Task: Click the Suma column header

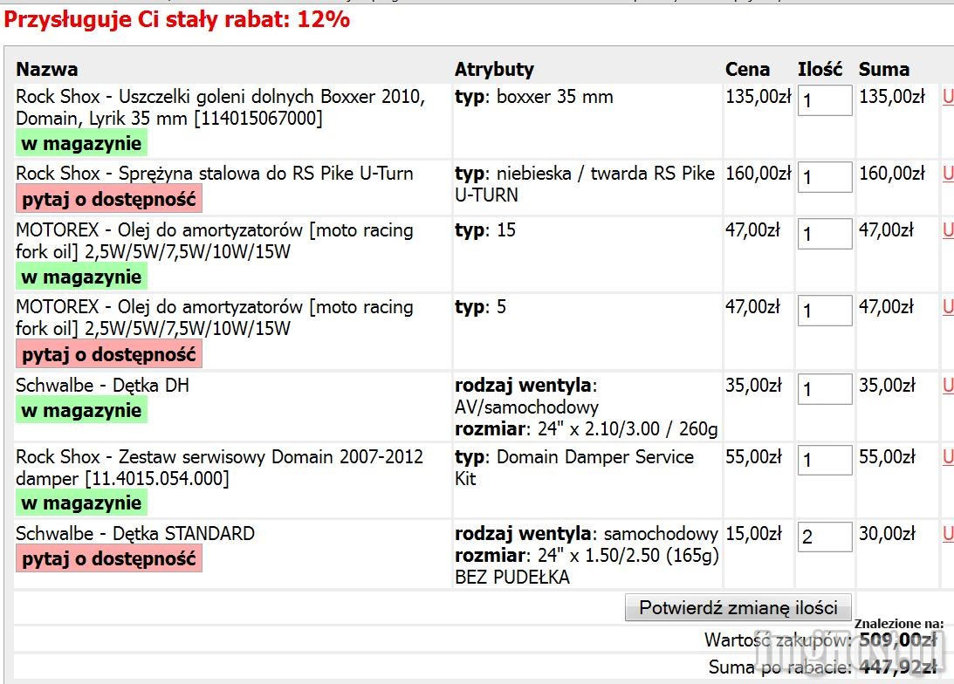Action: point(884,69)
